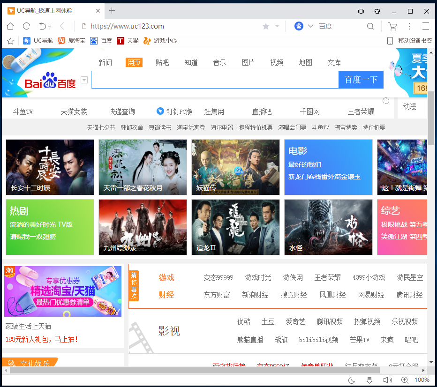Click the download icon in status bar
This screenshot has width=437, height=387.
point(369,380)
